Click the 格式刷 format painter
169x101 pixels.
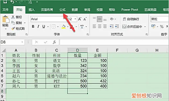pyautogui.click(x=18, y=29)
